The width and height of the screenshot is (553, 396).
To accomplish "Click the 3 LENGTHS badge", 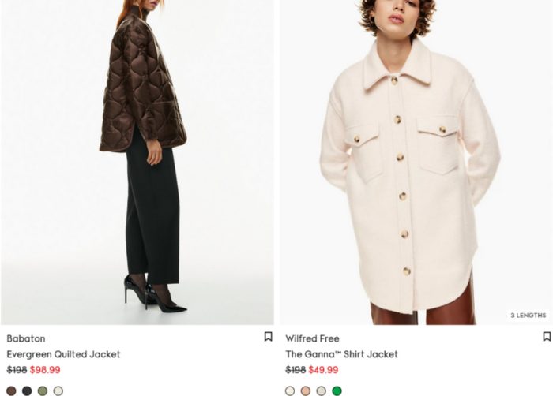I will click(x=529, y=315).
